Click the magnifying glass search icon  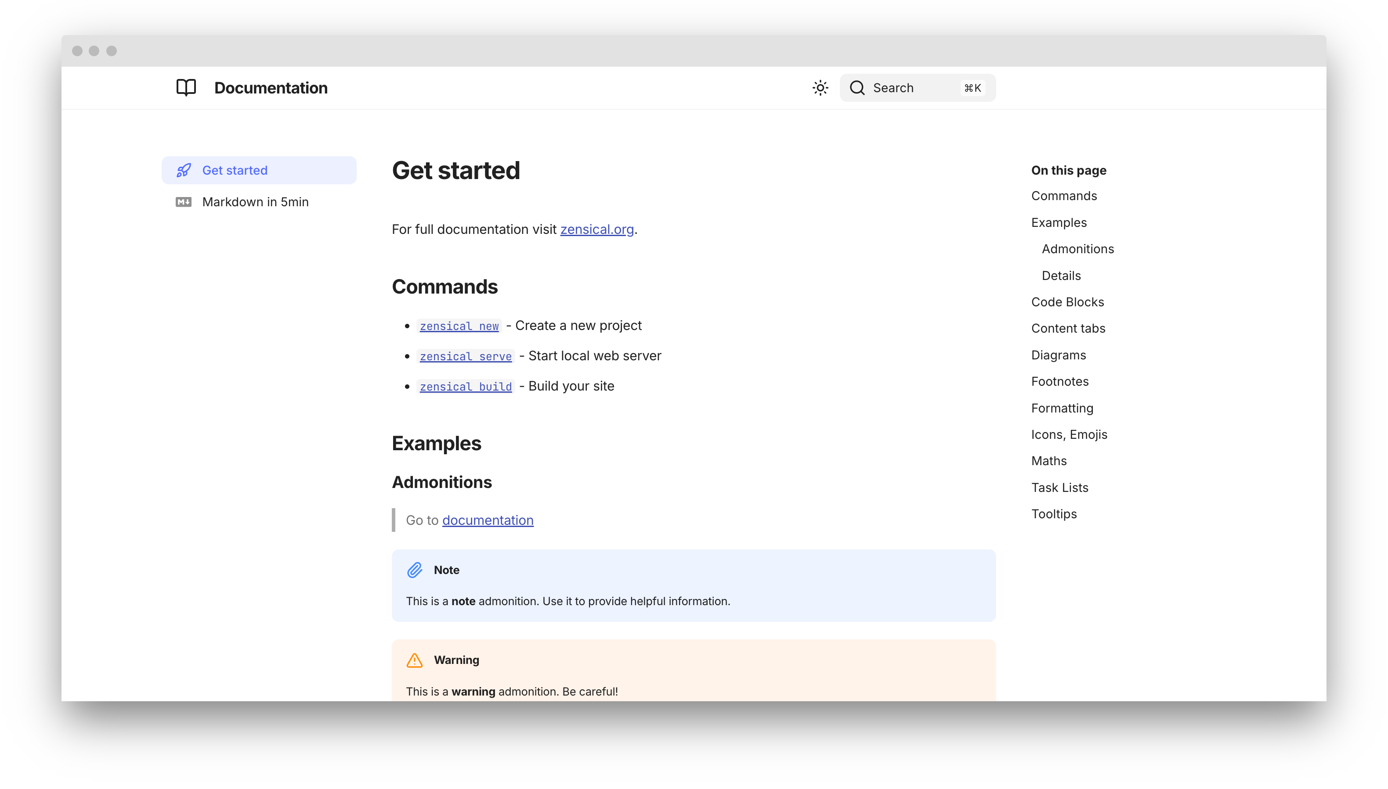click(857, 88)
